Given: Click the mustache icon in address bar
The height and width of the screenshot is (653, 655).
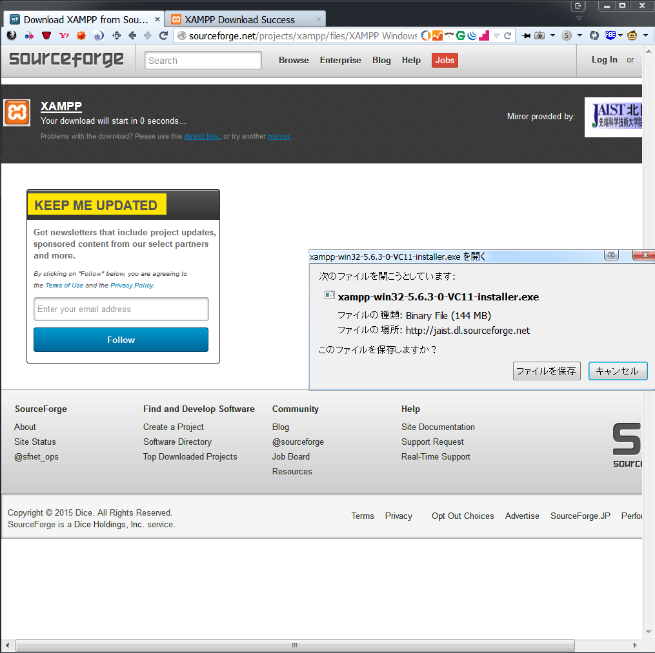Looking at the screenshot, I should [x=449, y=35].
